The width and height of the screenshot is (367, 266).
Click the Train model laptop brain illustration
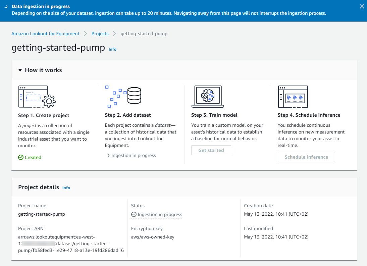point(208,97)
